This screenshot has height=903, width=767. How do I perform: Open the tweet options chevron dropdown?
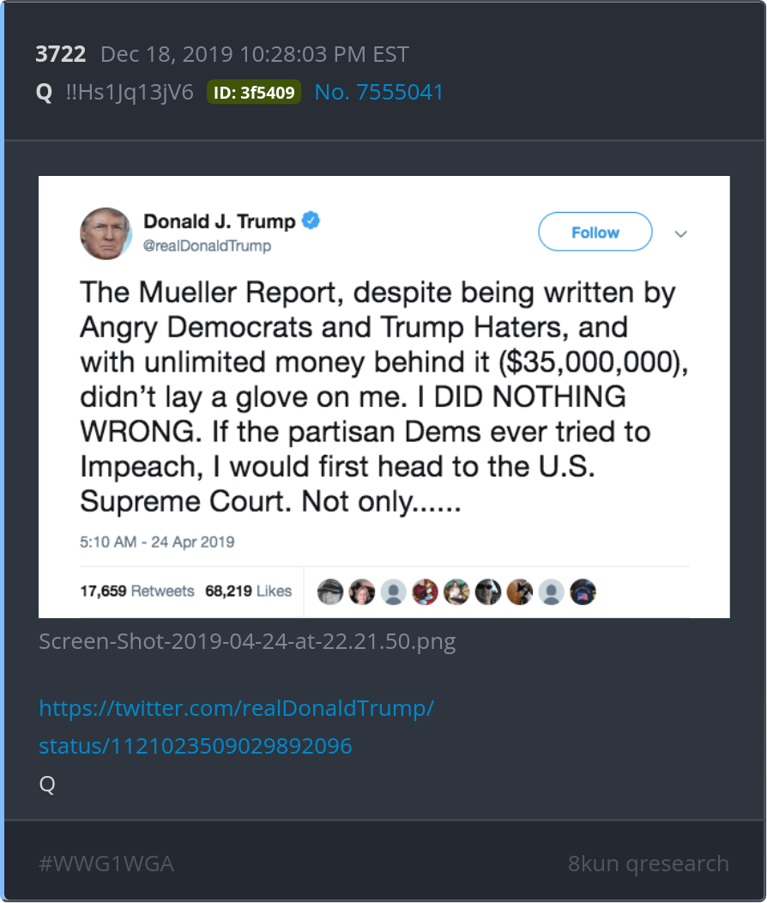[x=680, y=233]
